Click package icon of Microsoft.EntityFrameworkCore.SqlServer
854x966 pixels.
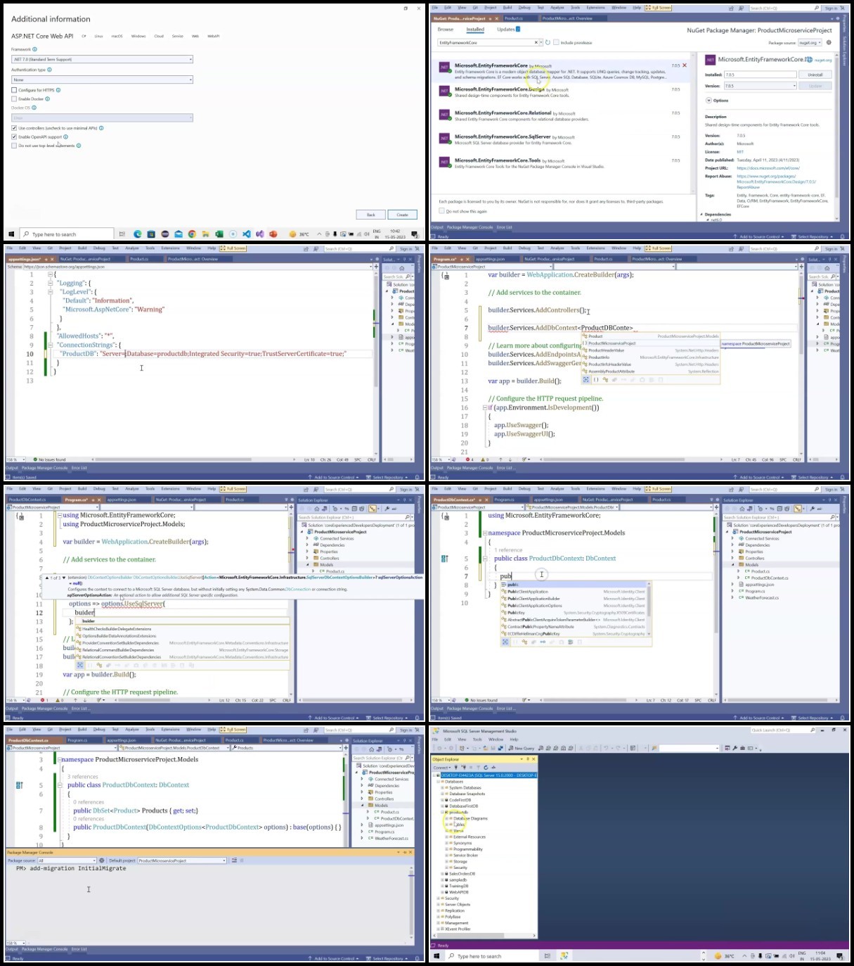click(444, 139)
